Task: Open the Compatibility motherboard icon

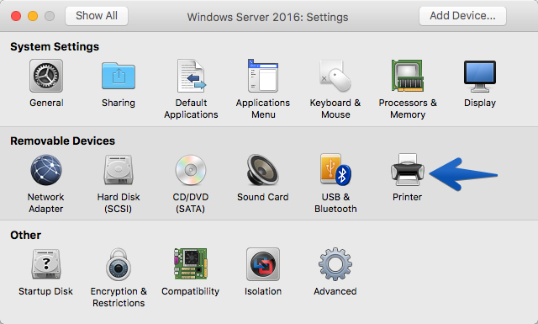Action: point(191,264)
